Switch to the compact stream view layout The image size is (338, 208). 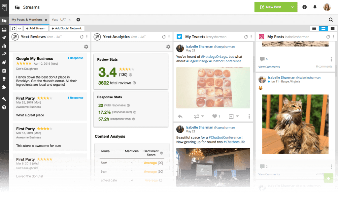pos(314,29)
